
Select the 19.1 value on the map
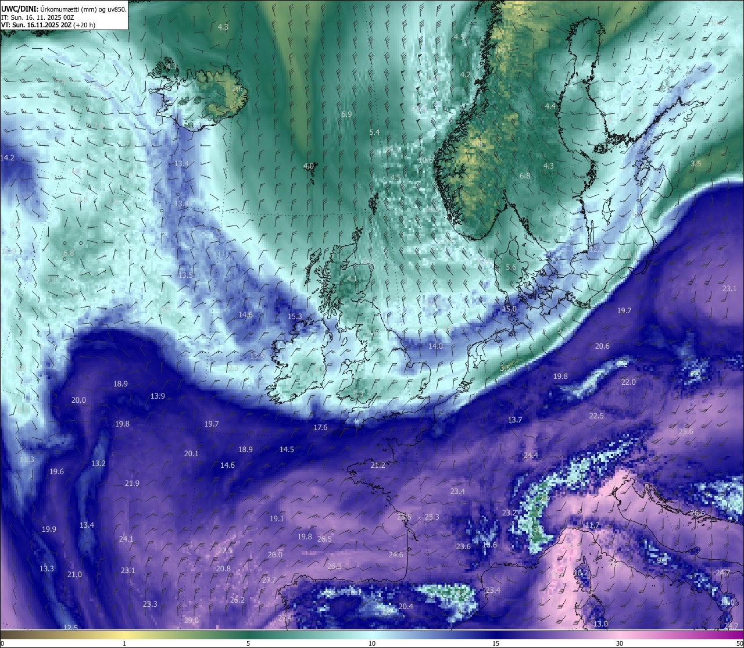coord(277,519)
